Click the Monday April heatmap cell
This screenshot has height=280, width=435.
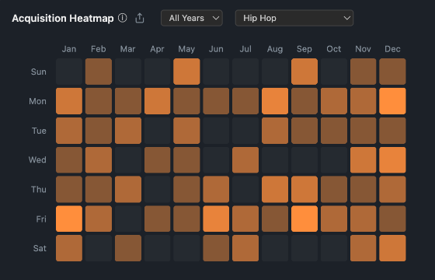click(157, 101)
